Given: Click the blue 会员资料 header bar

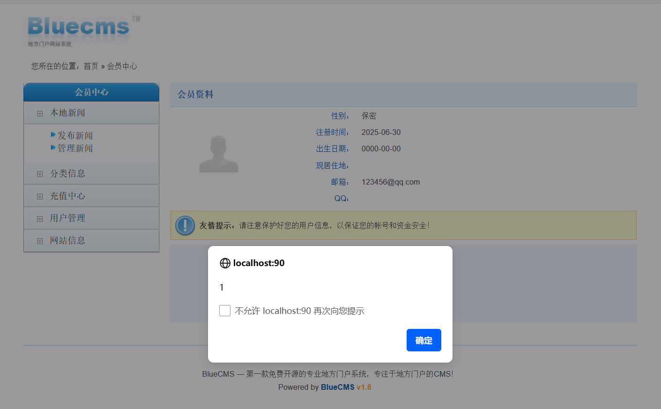Looking at the screenshot, I should (195, 94).
